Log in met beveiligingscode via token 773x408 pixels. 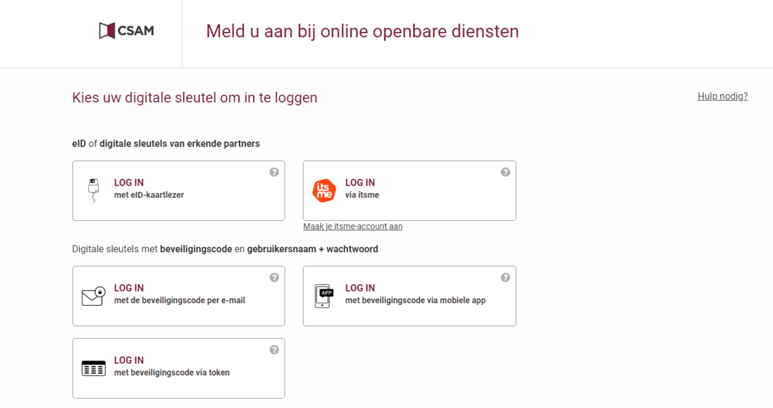[x=178, y=368]
